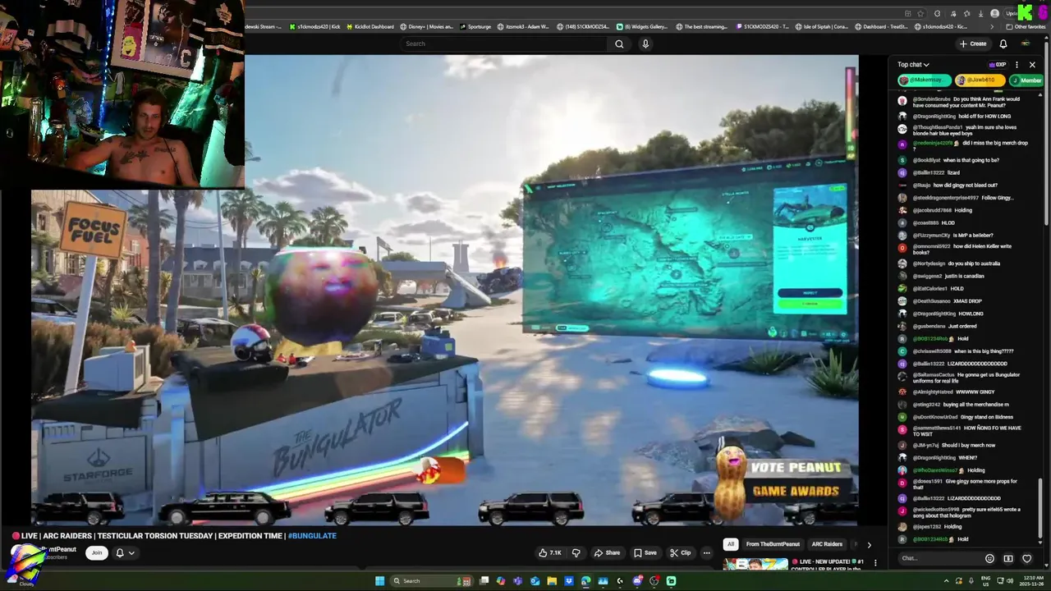Screen dimensions: 1051x591
Task: Click chat message from @ScrubinScrubs
Action: coord(966,102)
